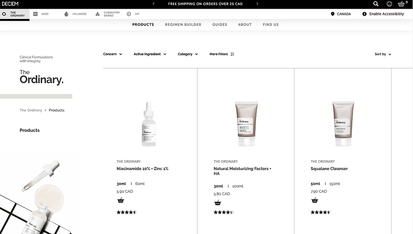The height and width of the screenshot is (234, 413).
Task: Click the Canada location pin icon
Action: coord(332,14)
